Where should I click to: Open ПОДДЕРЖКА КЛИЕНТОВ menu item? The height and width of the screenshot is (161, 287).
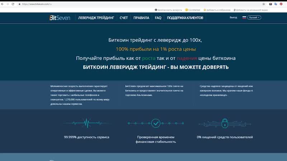coord(185,18)
